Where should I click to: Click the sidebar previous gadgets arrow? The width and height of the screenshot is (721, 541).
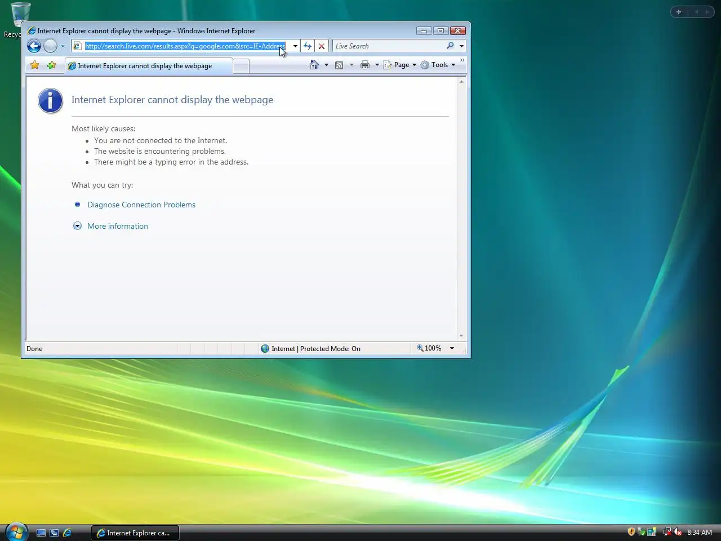[x=696, y=12]
